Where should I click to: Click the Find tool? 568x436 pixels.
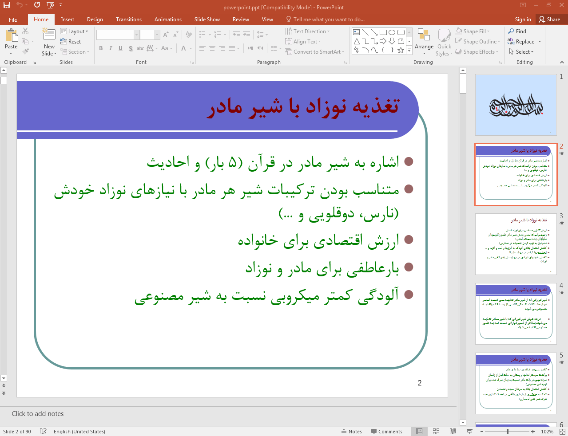coord(517,31)
